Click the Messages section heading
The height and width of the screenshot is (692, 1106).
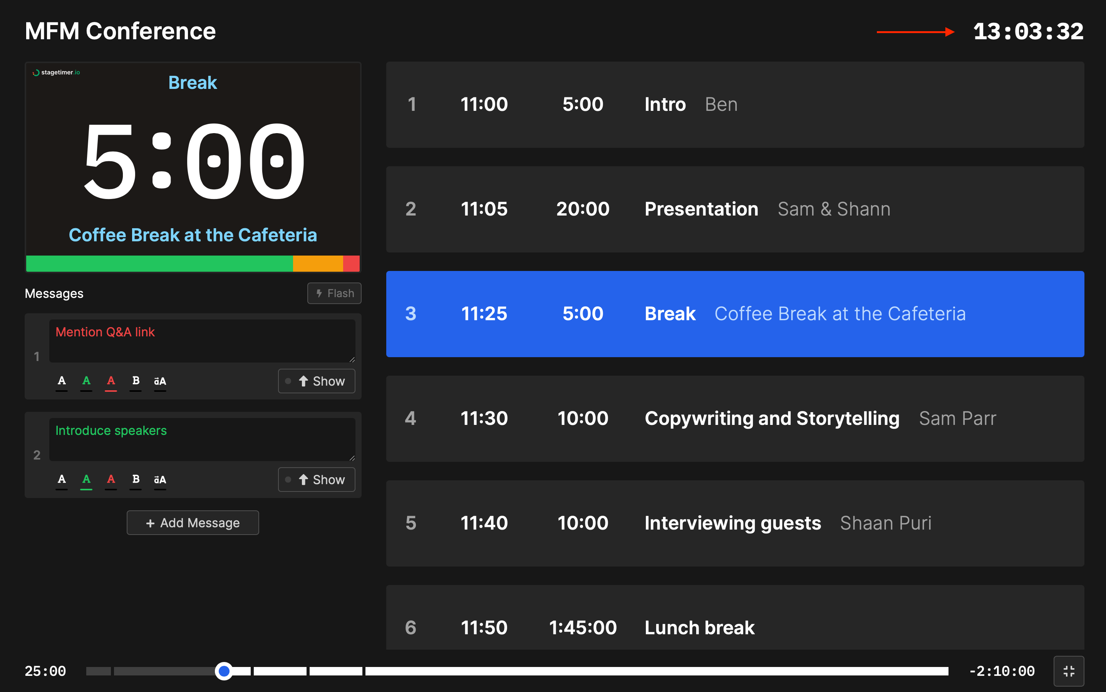click(54, 293)
